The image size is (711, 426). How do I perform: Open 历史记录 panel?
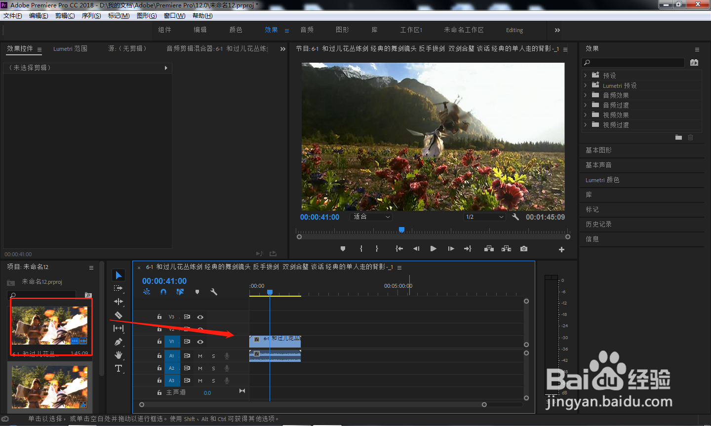598,224
